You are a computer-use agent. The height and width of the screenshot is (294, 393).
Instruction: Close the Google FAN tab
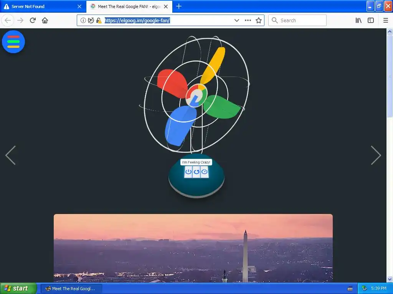166,7
